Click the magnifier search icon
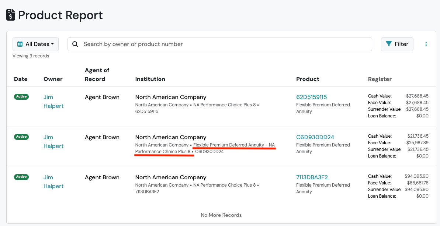 click(75, 44)
